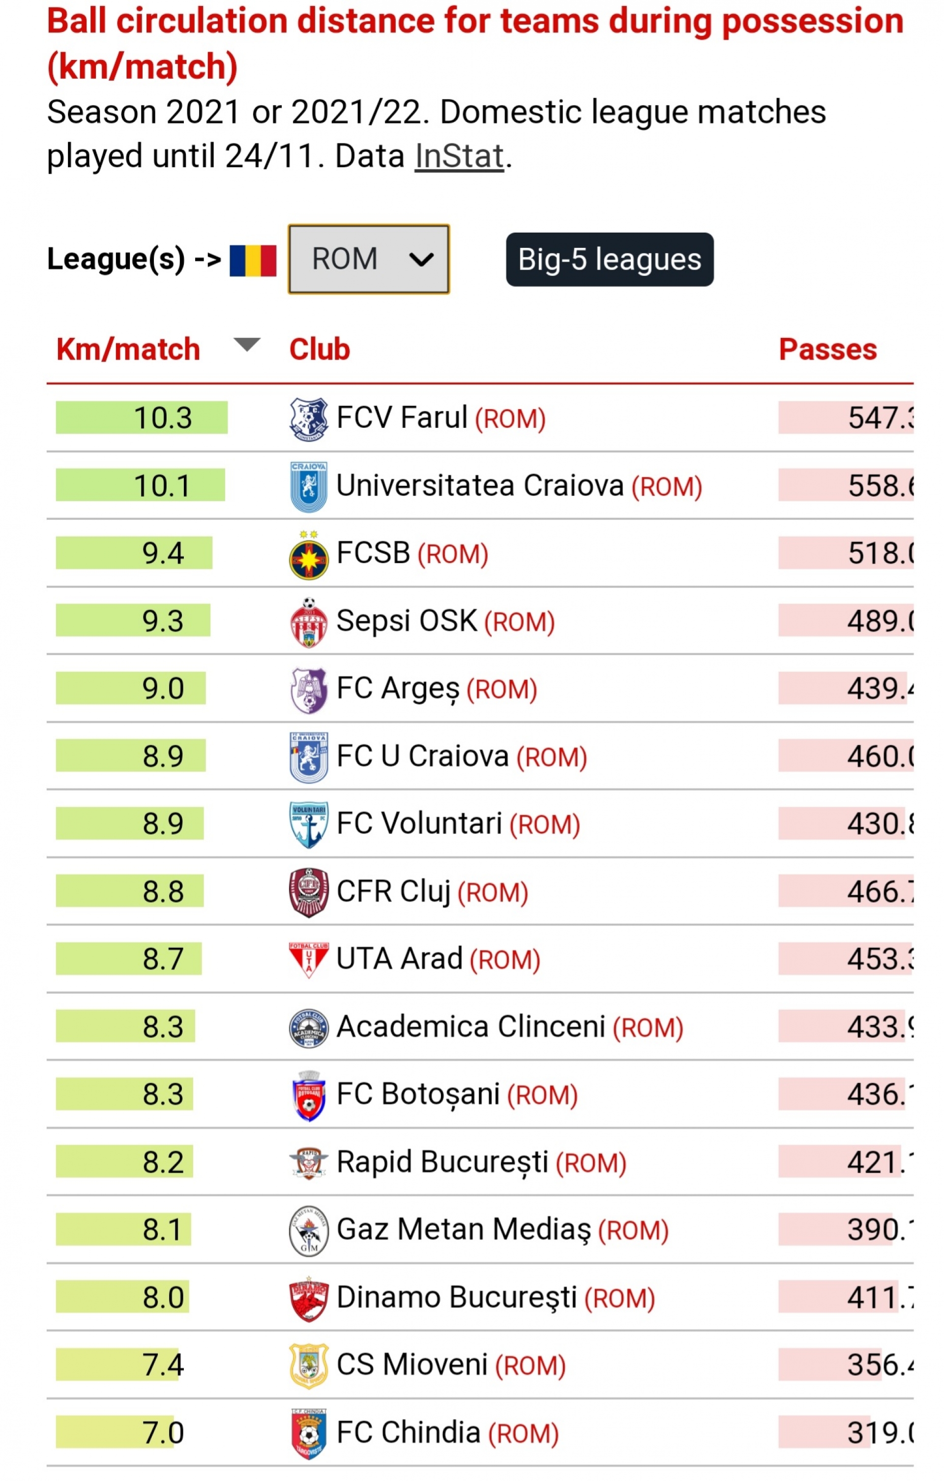The image size is (944, 1481).
Task: Click the UTA Arad club crest
Action: pos(308,960)
